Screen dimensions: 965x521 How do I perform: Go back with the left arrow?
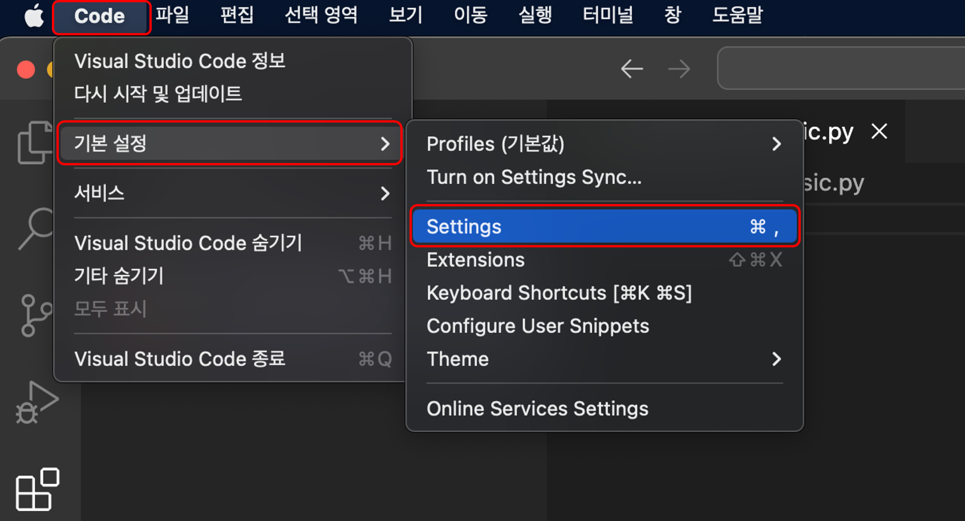tap(632, 69)
